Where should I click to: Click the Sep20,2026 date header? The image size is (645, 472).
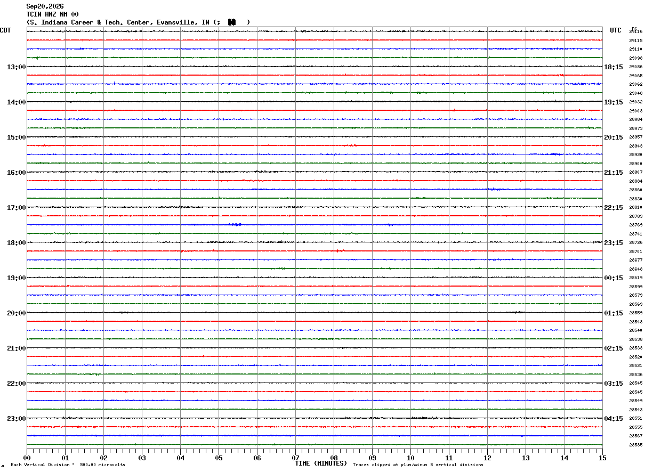(45, 6)
